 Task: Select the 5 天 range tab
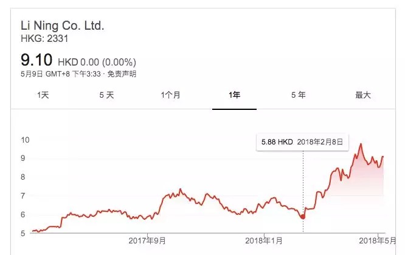click(x=106, y=95)
